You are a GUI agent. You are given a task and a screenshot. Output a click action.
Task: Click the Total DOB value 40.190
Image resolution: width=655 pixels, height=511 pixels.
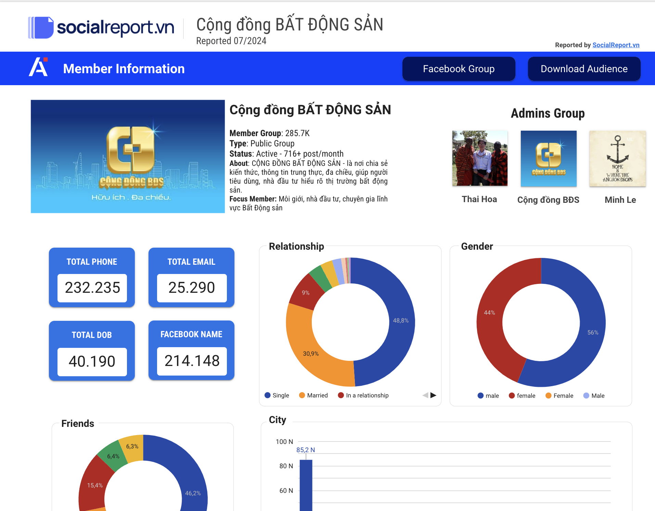[x=92, y=362]
